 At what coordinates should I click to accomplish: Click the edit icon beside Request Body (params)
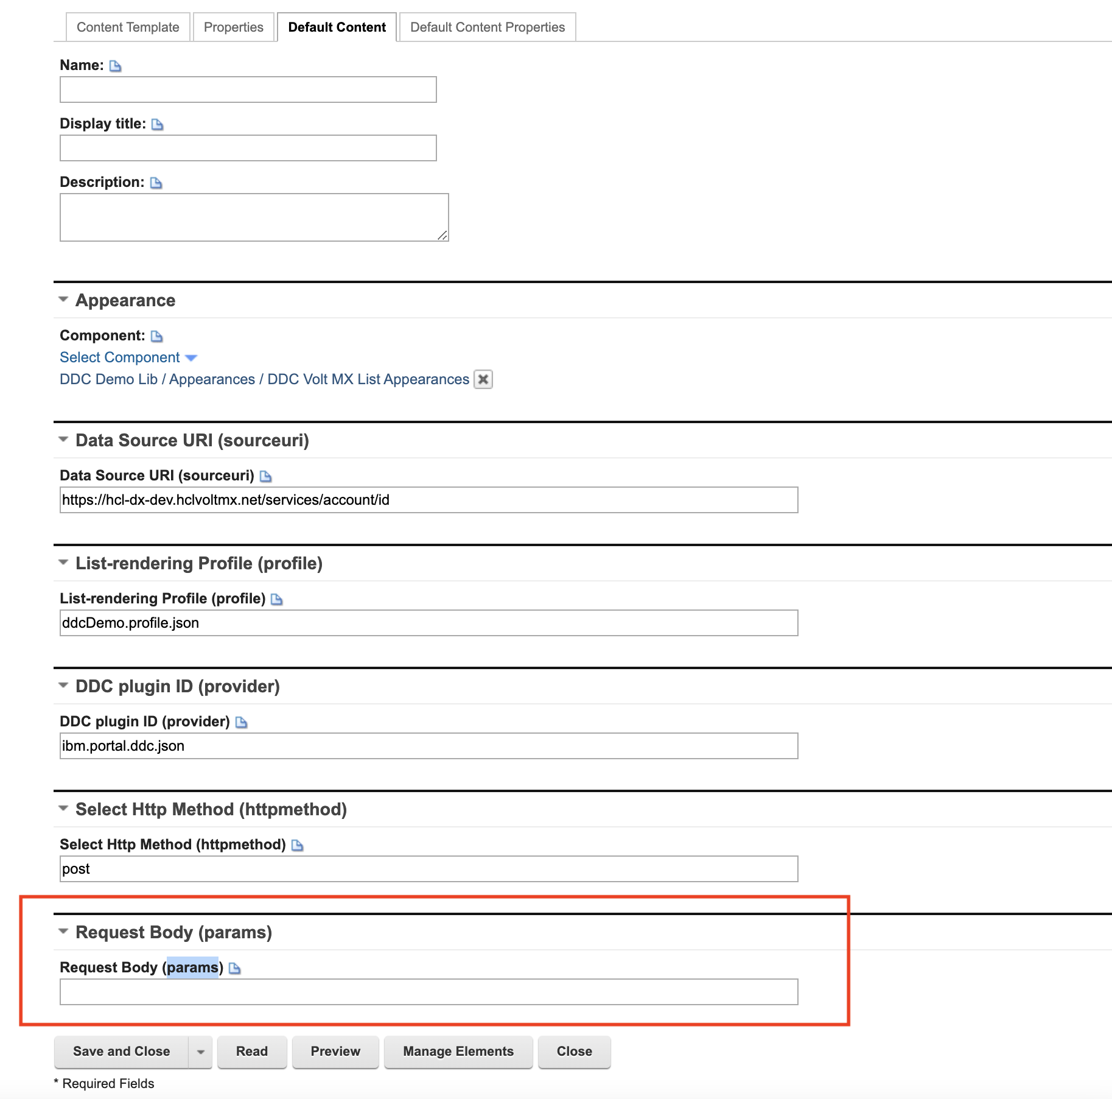point(236,967)
